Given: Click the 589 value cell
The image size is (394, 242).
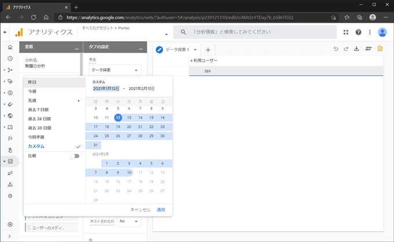Looking at the screenshot, I should (207, 71).
